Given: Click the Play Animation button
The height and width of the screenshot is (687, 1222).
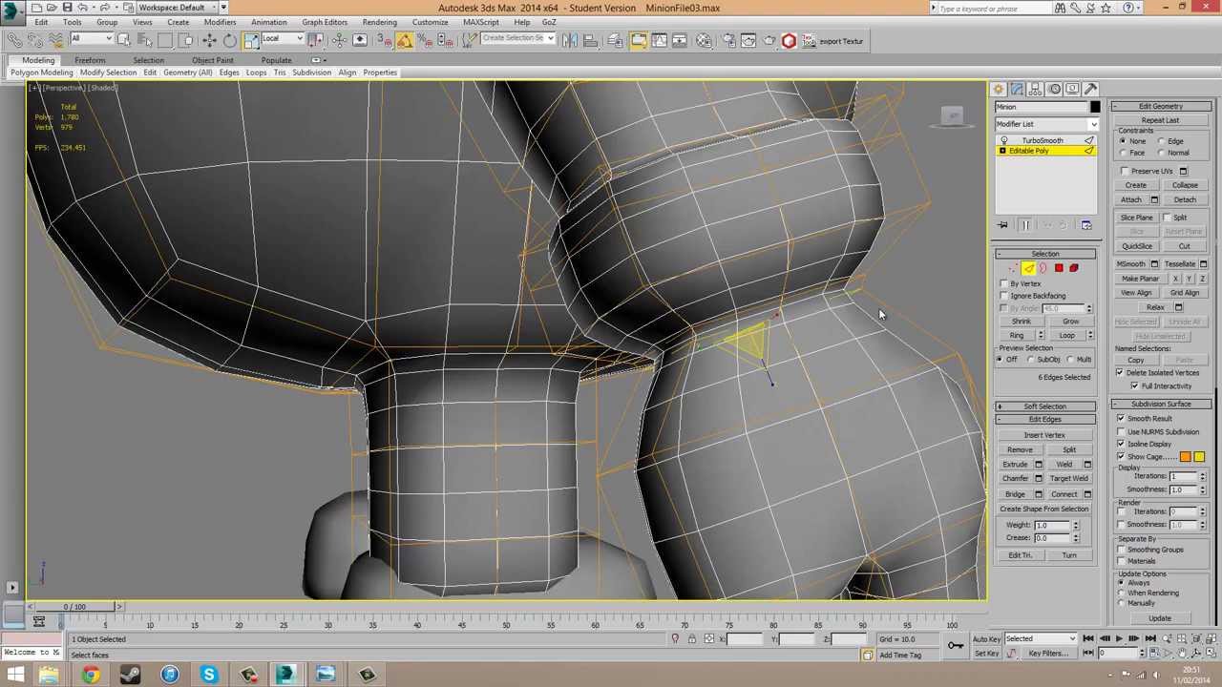Looking at the screenshot, I should click(1119, 639).
